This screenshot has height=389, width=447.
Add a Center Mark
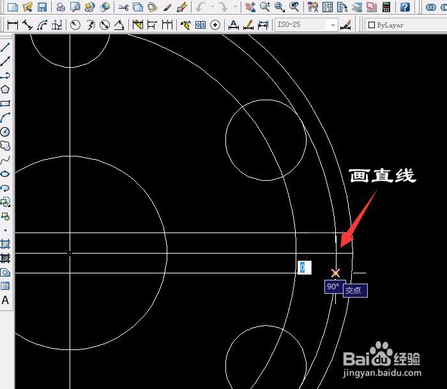point(215,25)
